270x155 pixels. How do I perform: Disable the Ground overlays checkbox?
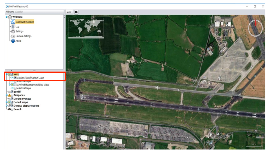[x=12, y=99]
